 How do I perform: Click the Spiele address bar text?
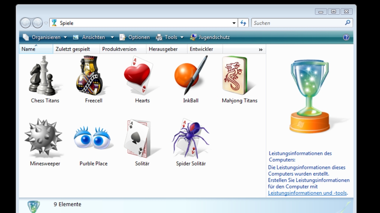(67, 23)
